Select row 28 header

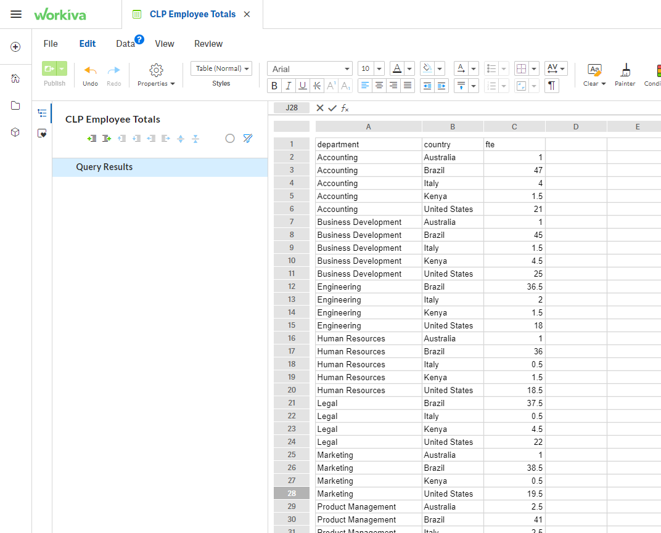point(292,494)
